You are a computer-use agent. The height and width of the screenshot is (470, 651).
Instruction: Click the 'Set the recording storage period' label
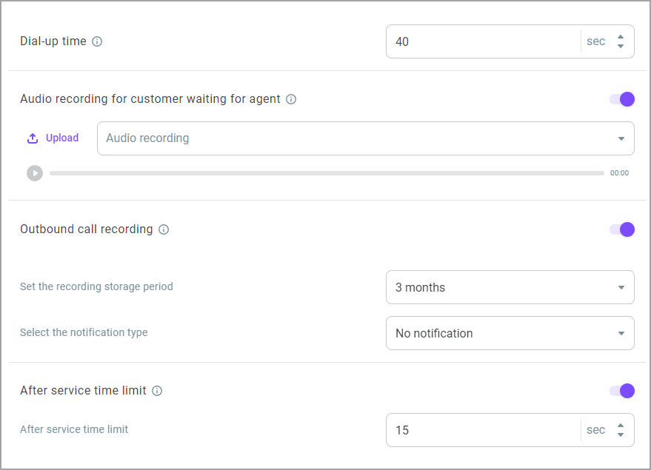point(96,286)
